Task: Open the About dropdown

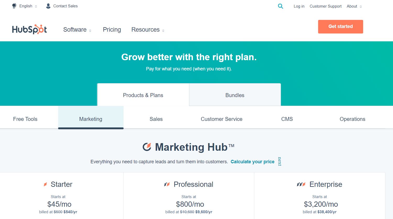Action: (354, 6)
